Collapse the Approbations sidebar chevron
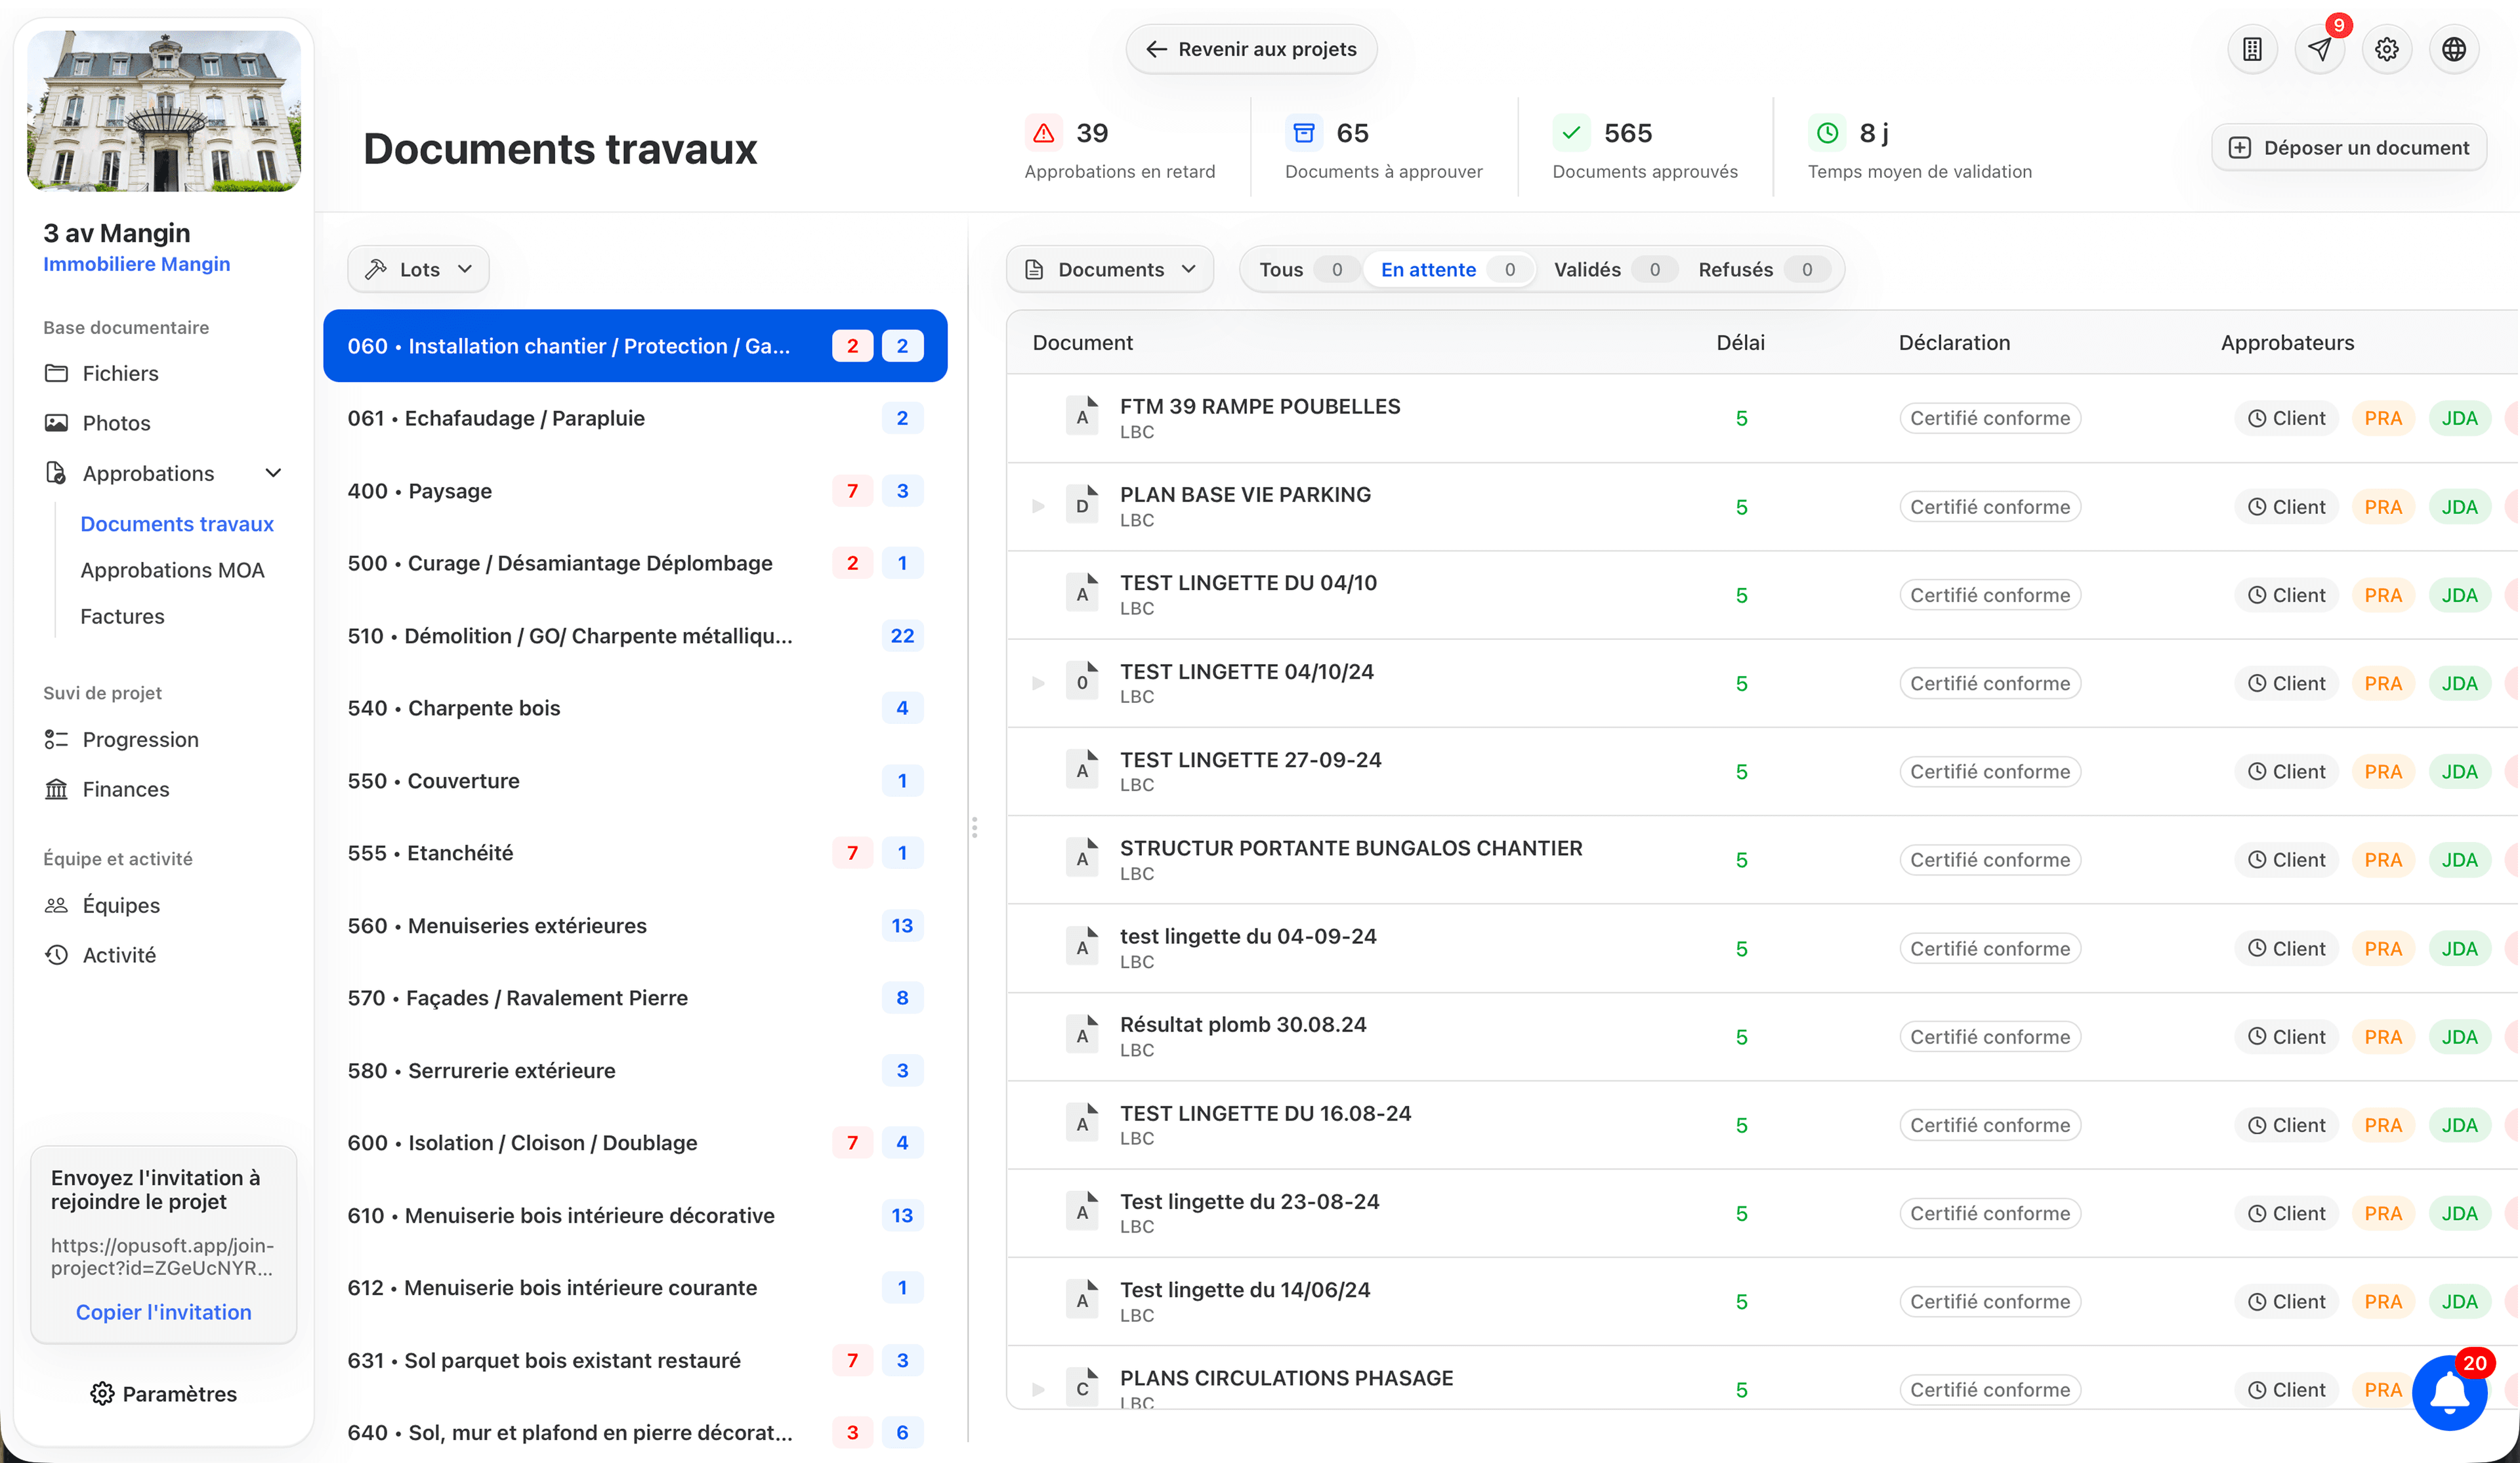Image resolution: width=2520 pixels, height=1463 pixels. pos(273,473)
